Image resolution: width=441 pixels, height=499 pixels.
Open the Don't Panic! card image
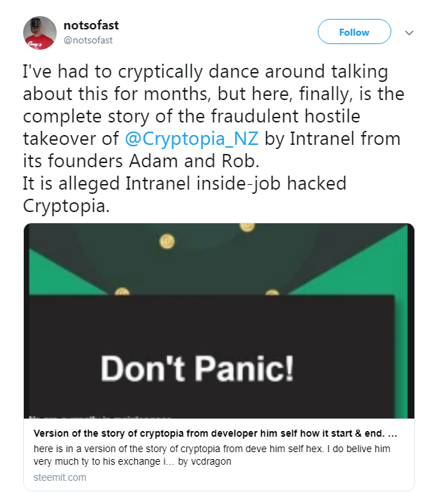[x=218, y=321]
